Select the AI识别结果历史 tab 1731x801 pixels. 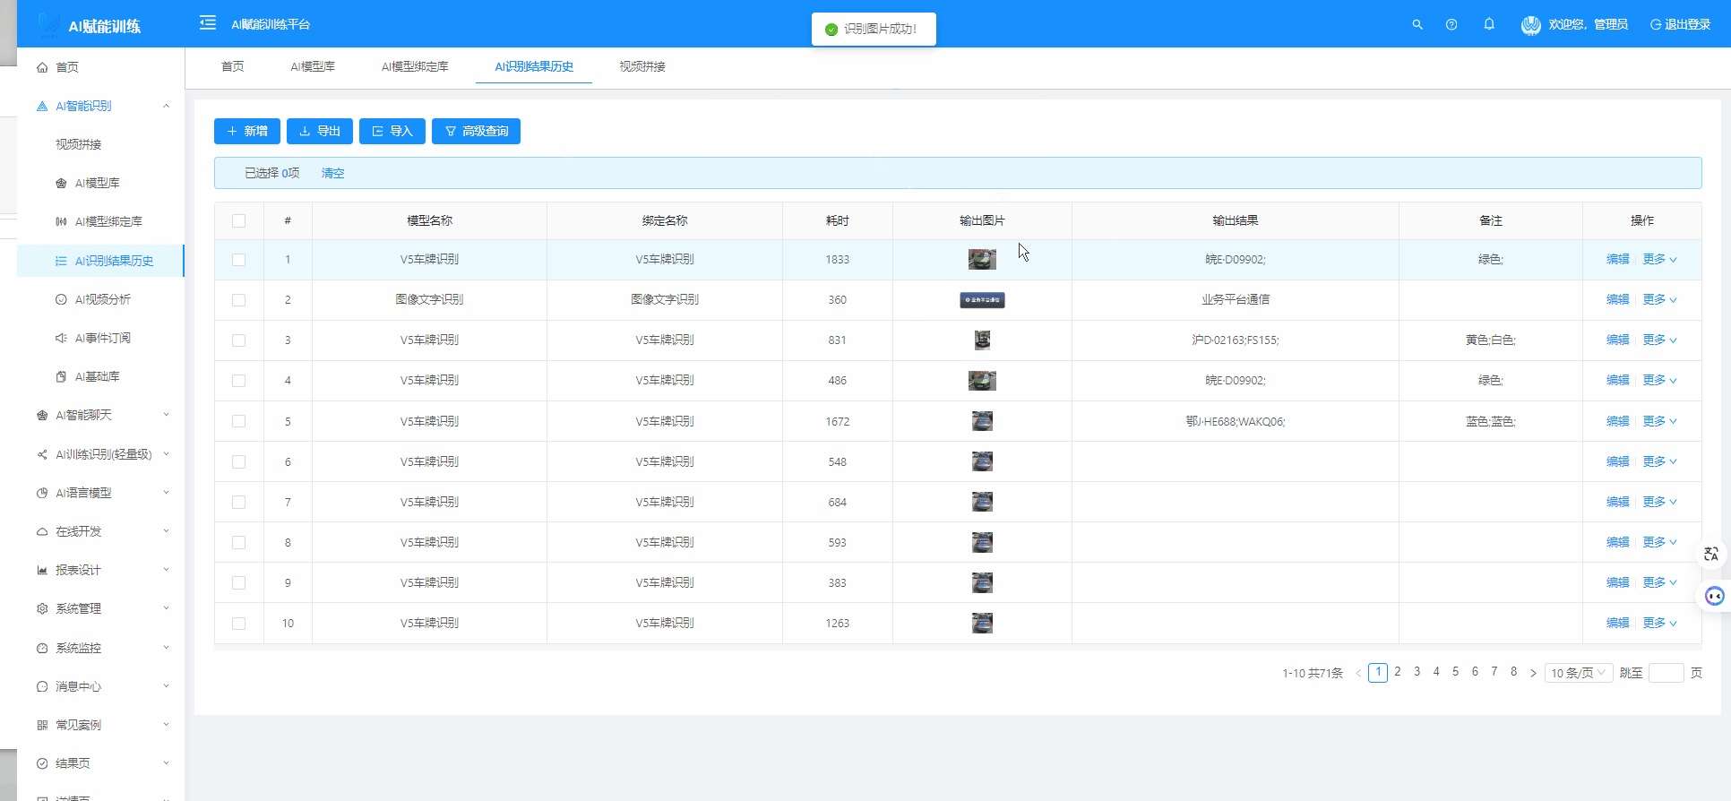[x=534, y=66]
